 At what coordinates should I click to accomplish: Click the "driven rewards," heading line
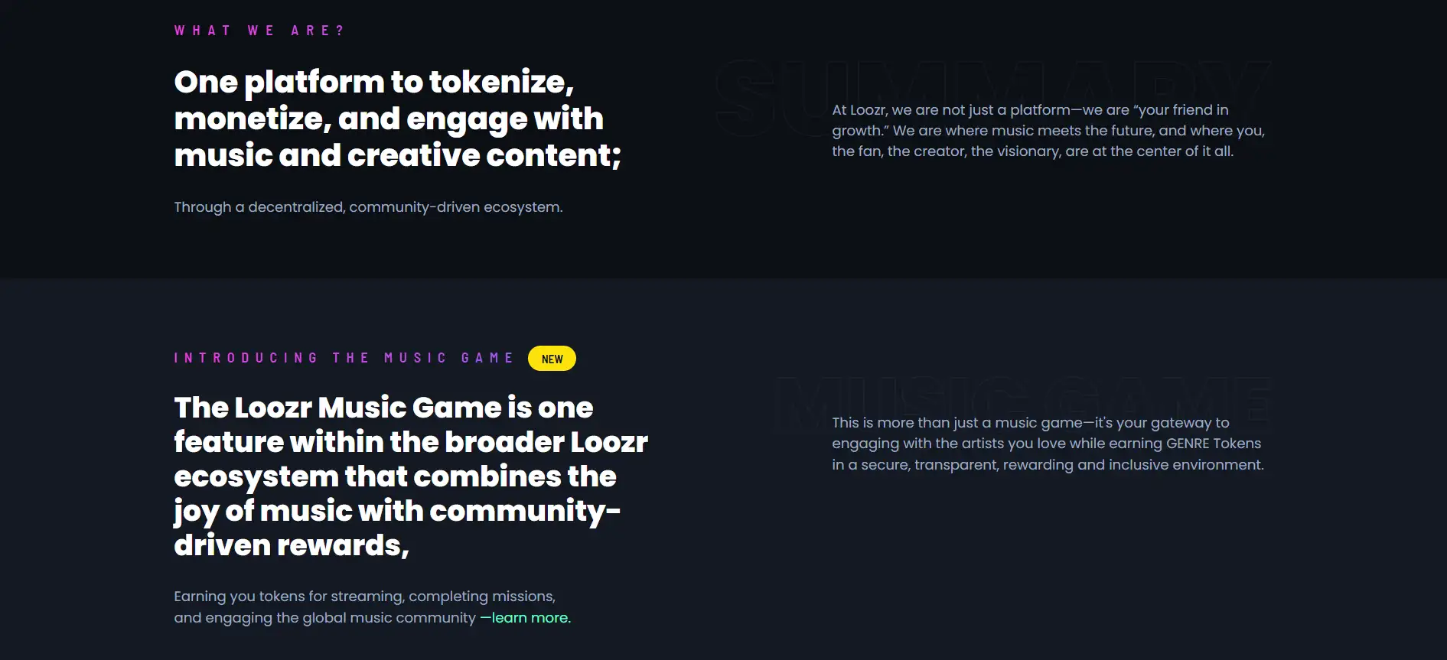292,545
